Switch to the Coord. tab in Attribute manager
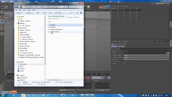 tap(118, 47)
